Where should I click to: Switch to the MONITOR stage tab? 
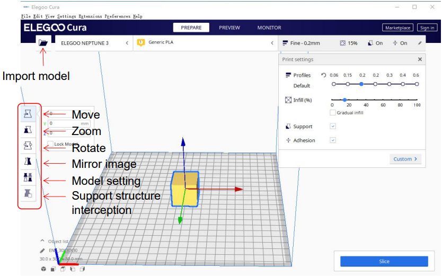tap(269, 28)
